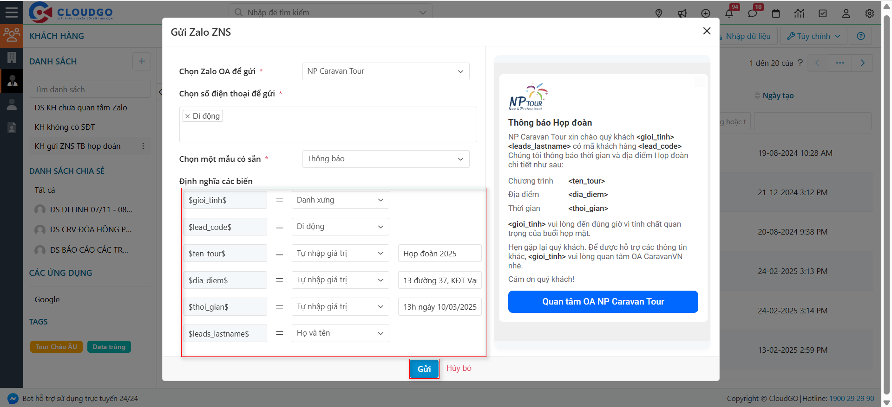Select the building company sidebar icon
Image resolution: width=892 pixels, height=407 pixels.
coord(12,57)
